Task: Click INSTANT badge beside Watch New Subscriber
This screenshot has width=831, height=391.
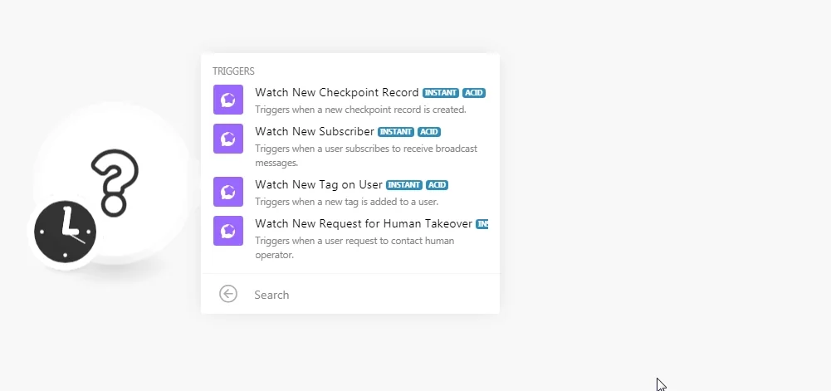Action: (x=396, y=132)
